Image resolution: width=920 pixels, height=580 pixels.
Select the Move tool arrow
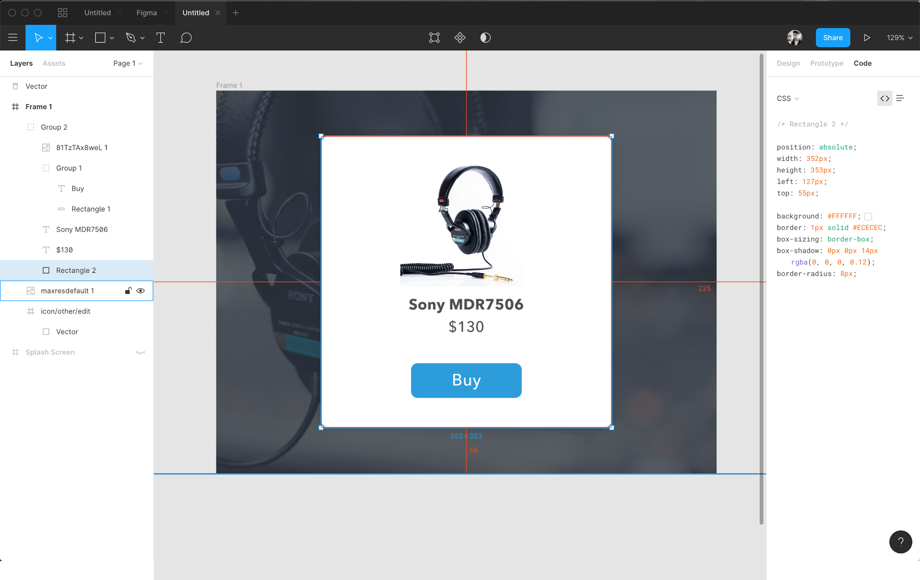pyautogui.click(x=38, y=38)
